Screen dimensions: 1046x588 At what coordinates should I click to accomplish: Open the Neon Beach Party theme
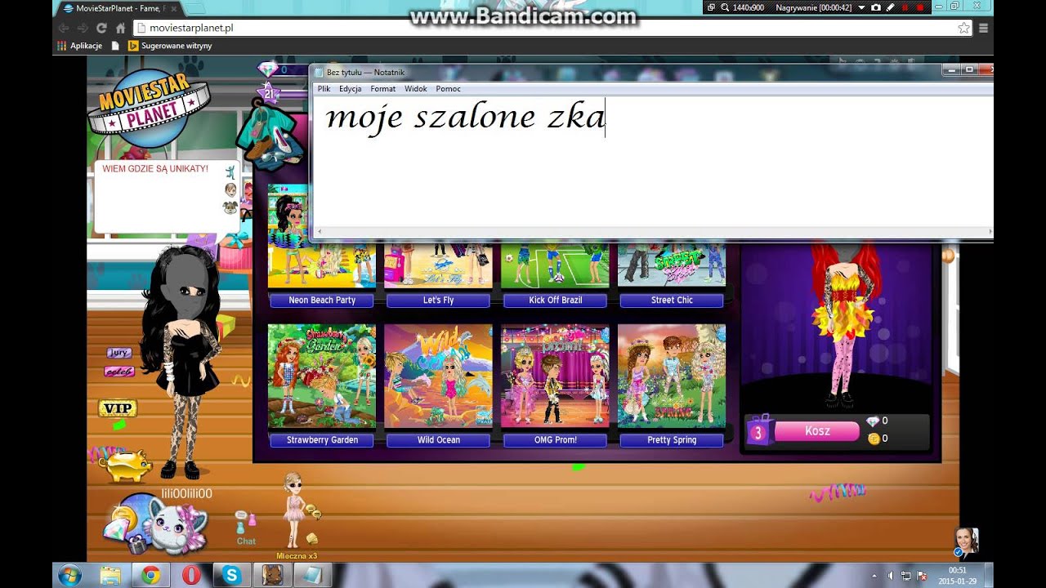322,301
